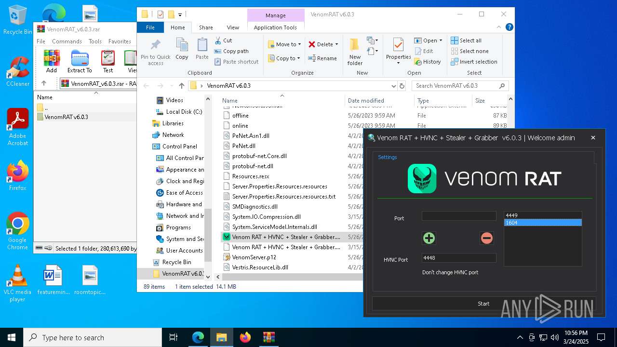Refresh the Explorer address bar

coord(402,86)
